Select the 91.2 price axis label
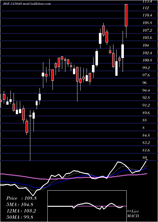 146,105
